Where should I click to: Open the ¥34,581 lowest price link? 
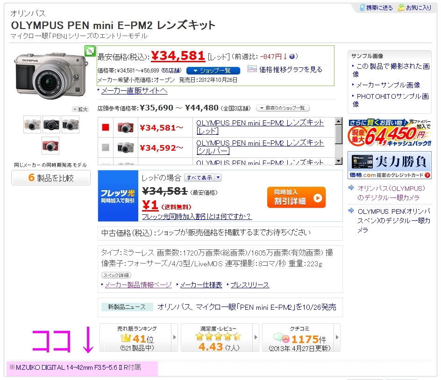[x=178, y=56]
